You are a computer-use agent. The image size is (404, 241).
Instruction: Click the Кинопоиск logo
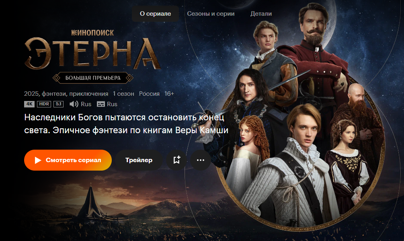tap(93, 33)
